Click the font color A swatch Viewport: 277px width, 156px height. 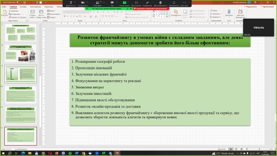point(96,16)
